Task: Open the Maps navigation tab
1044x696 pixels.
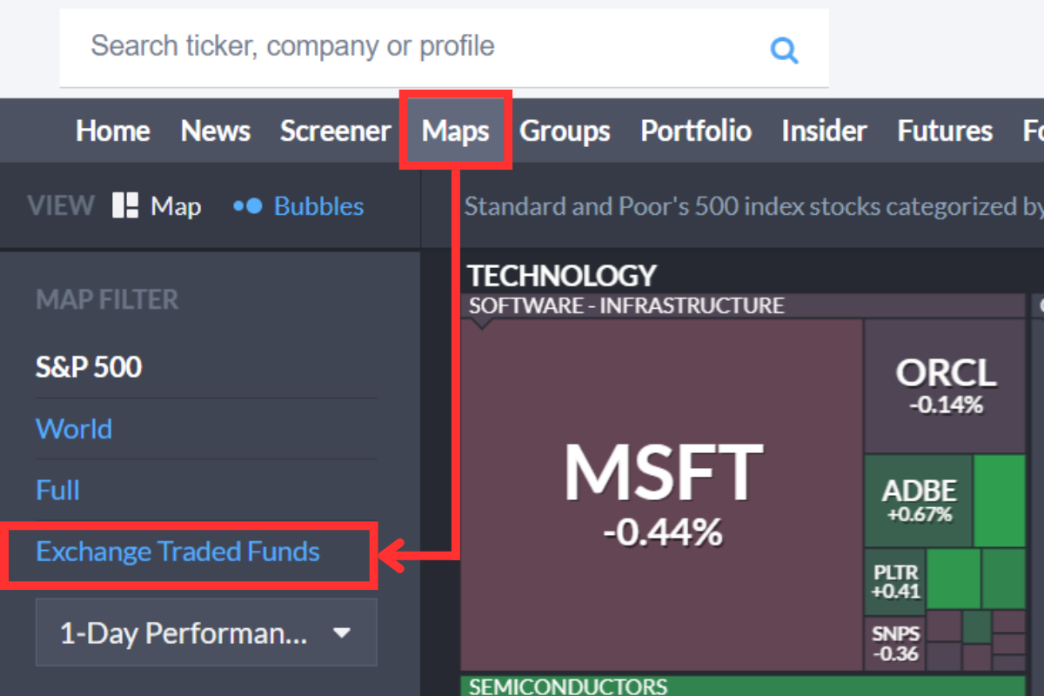Action: [x=456, y=130]
